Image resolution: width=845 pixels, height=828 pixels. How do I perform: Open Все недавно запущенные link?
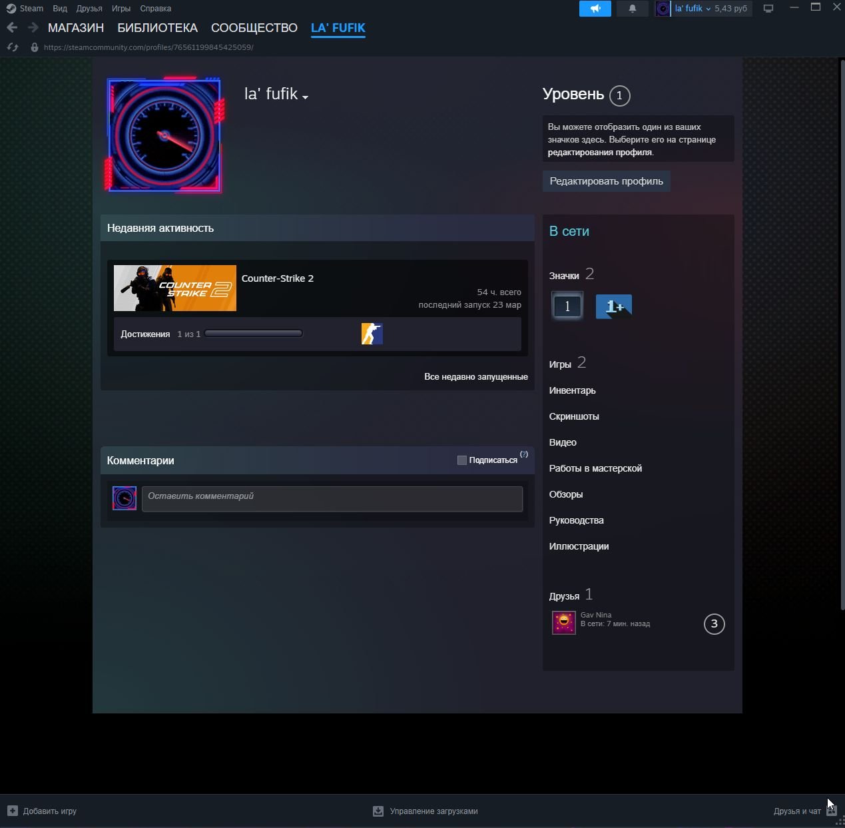tap(476, 376)
